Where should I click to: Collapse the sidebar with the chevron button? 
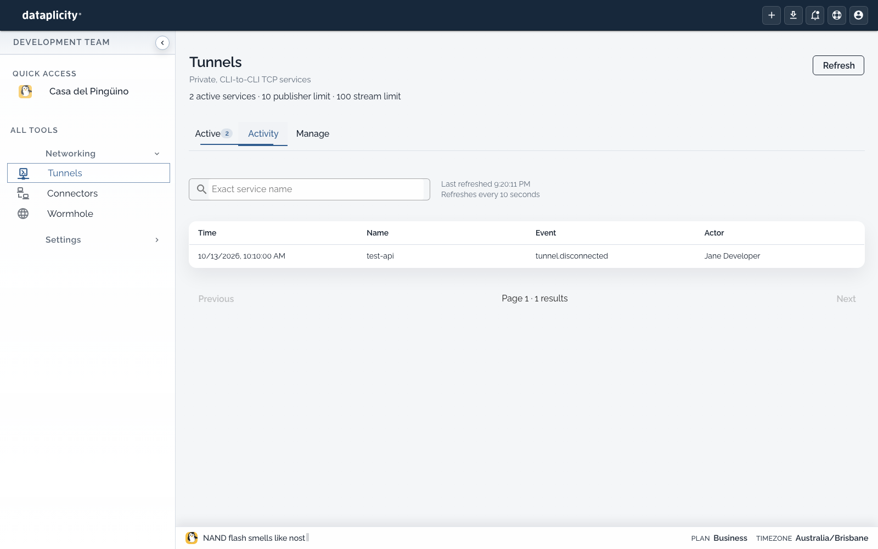pos(162,43)
